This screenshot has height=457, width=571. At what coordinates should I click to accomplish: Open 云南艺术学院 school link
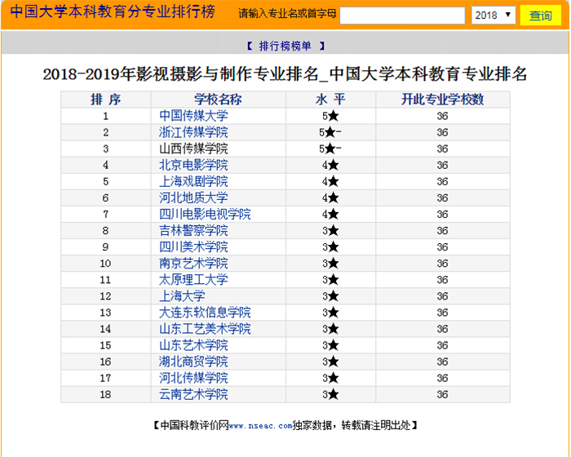193,394
